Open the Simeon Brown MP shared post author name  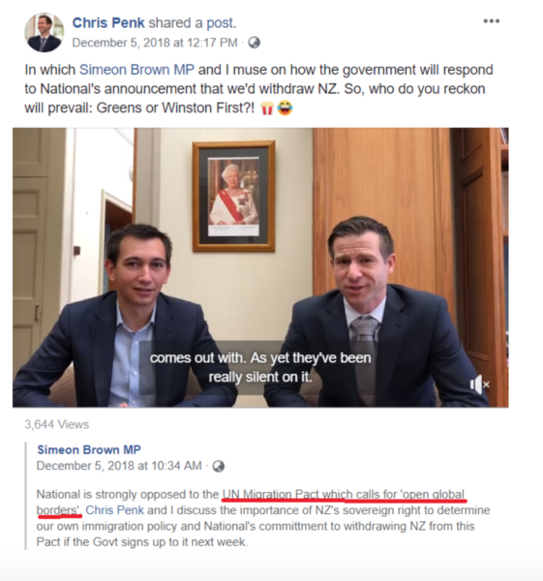89,450
